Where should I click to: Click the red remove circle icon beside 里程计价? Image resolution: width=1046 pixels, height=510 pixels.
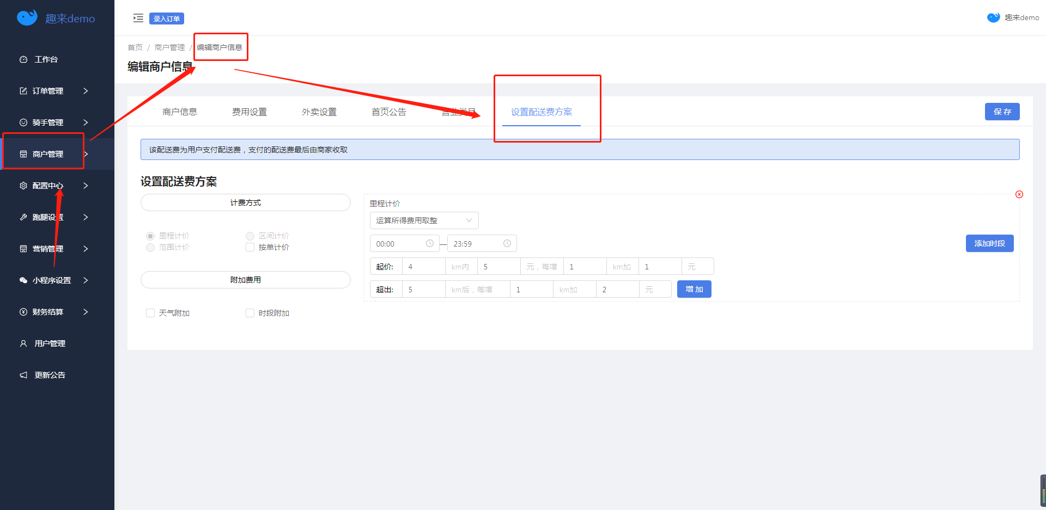[1019, 194]
